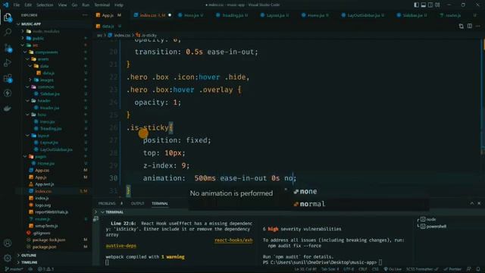The height and width of the screenshot is (273, 485).
Task: Click the Open Changes icon above editor
Action: coord(462,27)
